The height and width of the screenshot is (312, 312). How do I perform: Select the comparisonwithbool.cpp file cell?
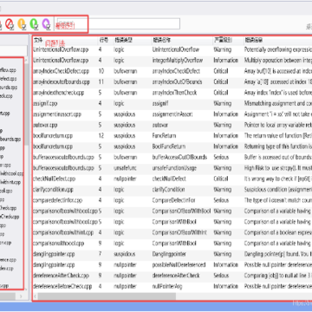58,244
